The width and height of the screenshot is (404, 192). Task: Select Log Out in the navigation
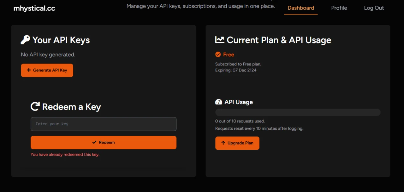tap(374, 8)
